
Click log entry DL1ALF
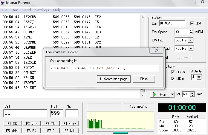30,52
